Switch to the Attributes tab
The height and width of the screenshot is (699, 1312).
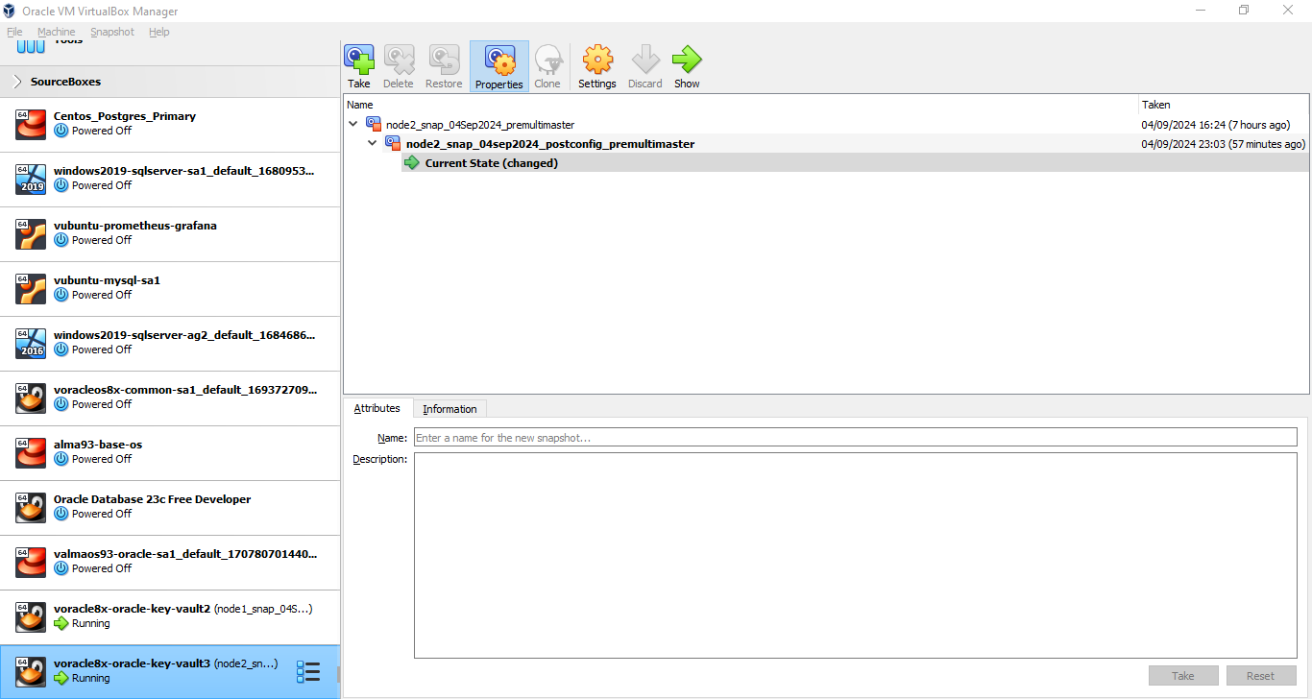click(x=377, y=408)
